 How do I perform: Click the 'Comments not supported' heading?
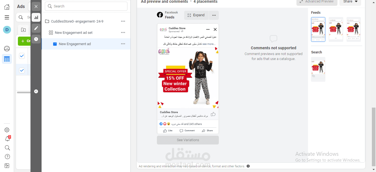point(274,48)
